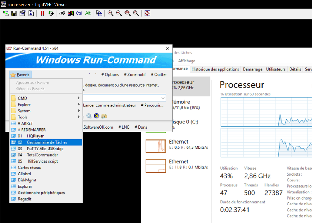Open DiskMgmt favorite entry

[46, 180]
